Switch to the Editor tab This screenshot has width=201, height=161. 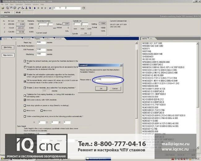47,38
